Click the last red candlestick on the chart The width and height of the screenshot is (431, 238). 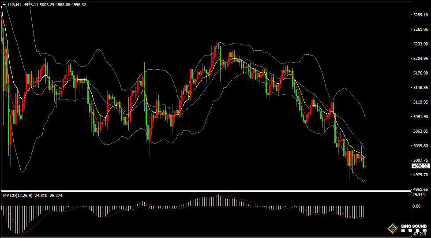coord(365,166)
